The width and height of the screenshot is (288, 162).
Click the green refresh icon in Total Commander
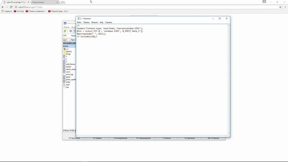coord(65,31)
